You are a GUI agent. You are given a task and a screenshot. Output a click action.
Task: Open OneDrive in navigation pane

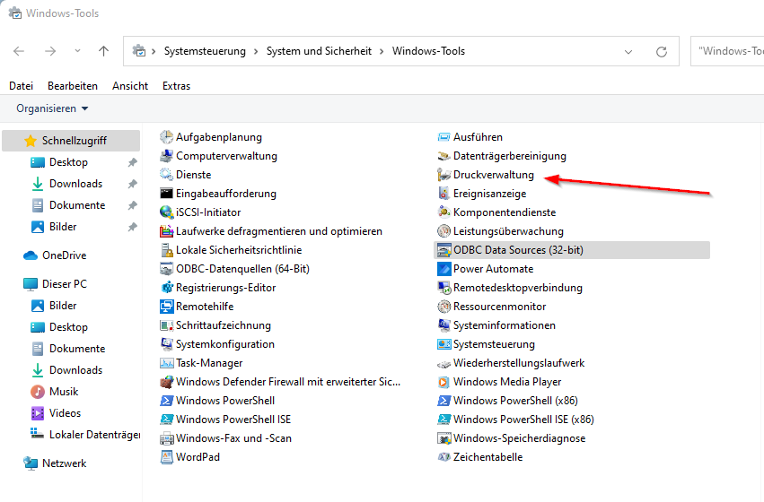[x=64, y=255]
